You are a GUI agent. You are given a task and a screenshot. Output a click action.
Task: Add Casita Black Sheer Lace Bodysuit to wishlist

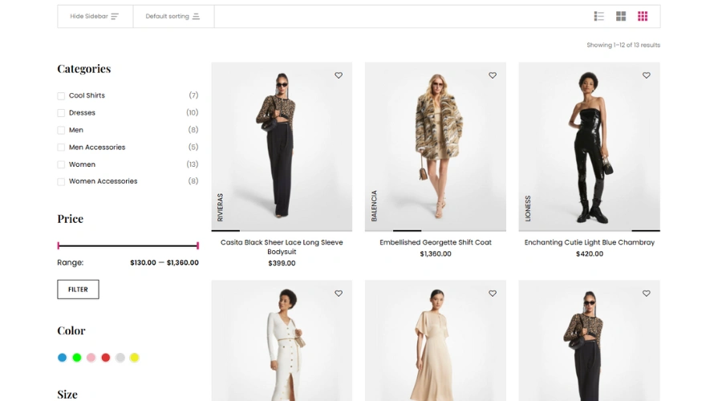tap(339, 75)
